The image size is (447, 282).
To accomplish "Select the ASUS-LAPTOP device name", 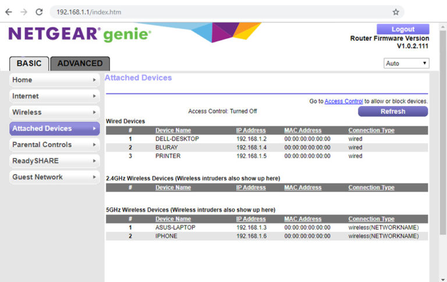I will point(175,227).
